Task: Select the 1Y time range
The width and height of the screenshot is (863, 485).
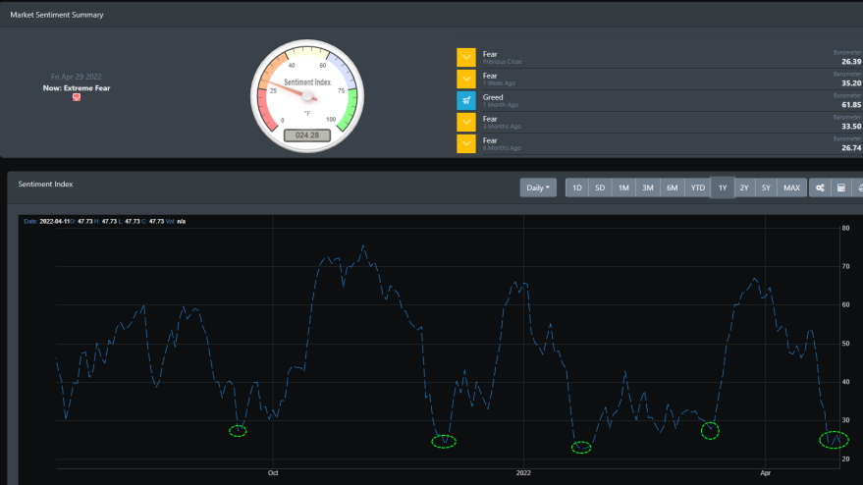Action: click(723, 188)
